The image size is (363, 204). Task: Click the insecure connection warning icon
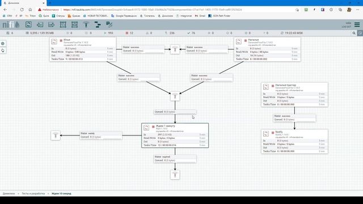(40, 10)
